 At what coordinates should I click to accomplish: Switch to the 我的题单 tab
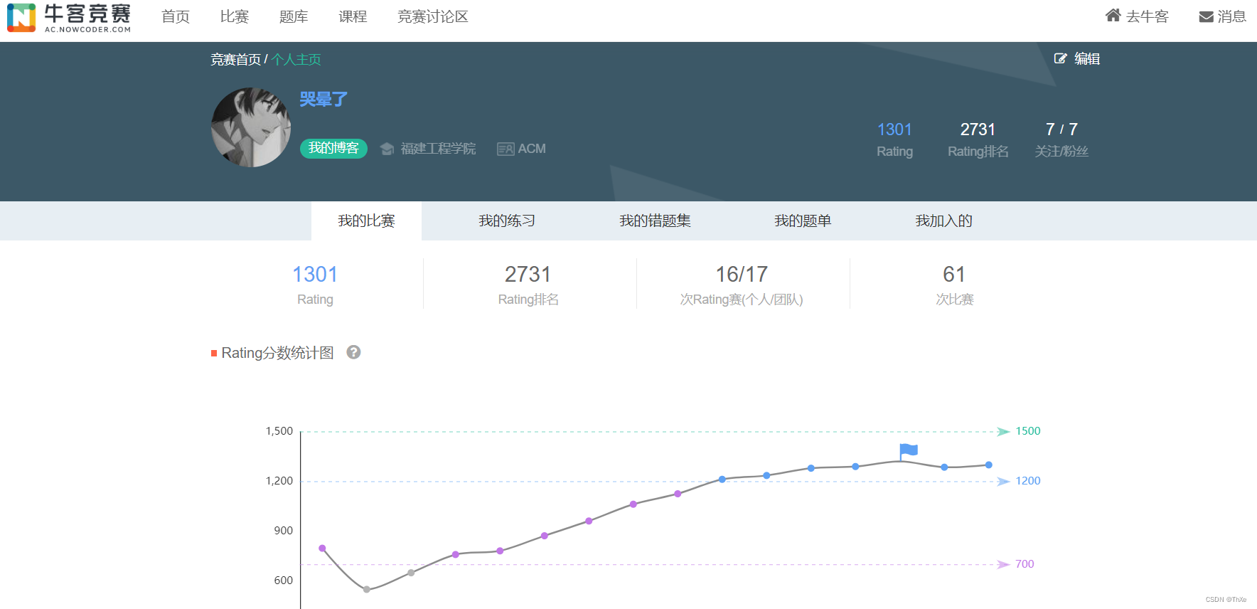[x=803, y=221]
